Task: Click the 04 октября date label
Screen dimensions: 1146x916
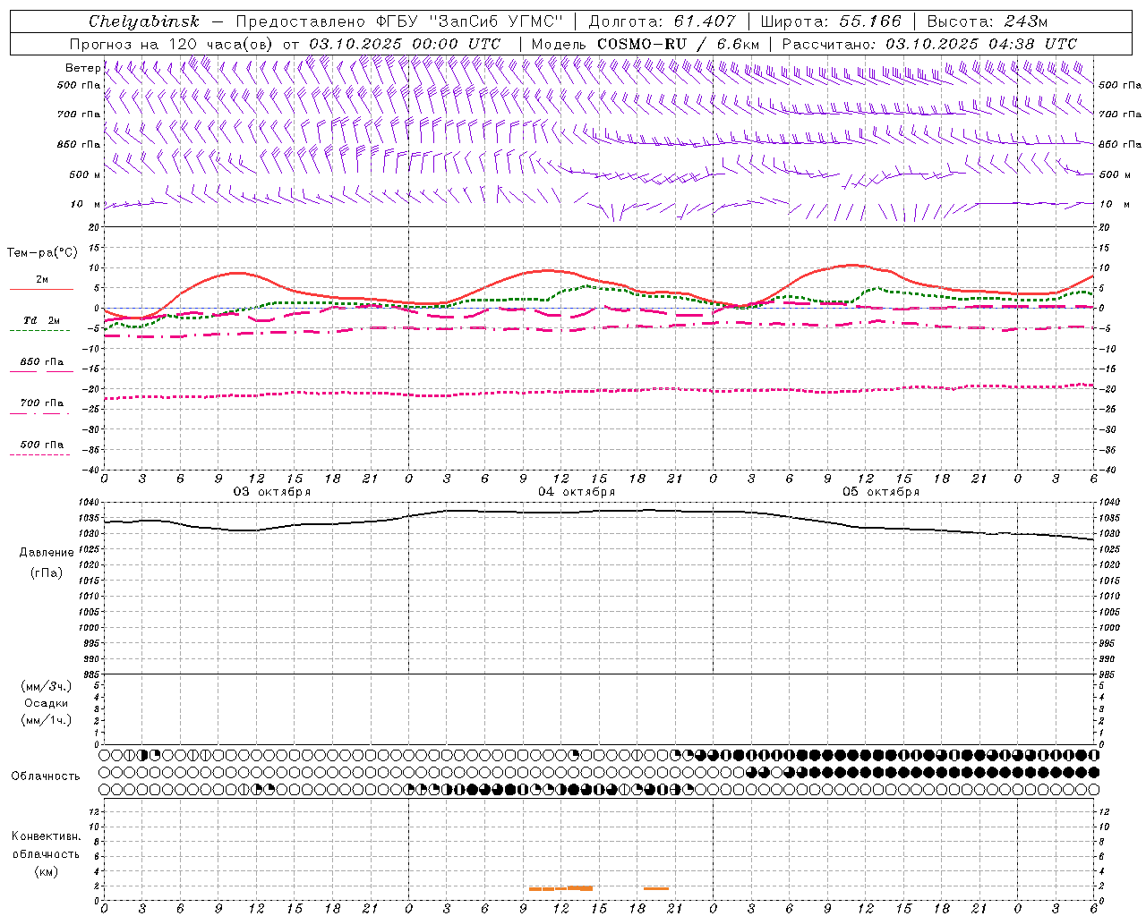Action: (x=577, y=492)
